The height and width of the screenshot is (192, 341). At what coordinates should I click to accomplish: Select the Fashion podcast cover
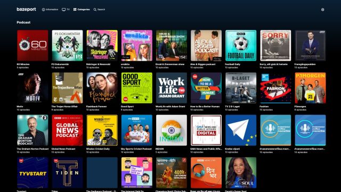(x=275, y=88)
